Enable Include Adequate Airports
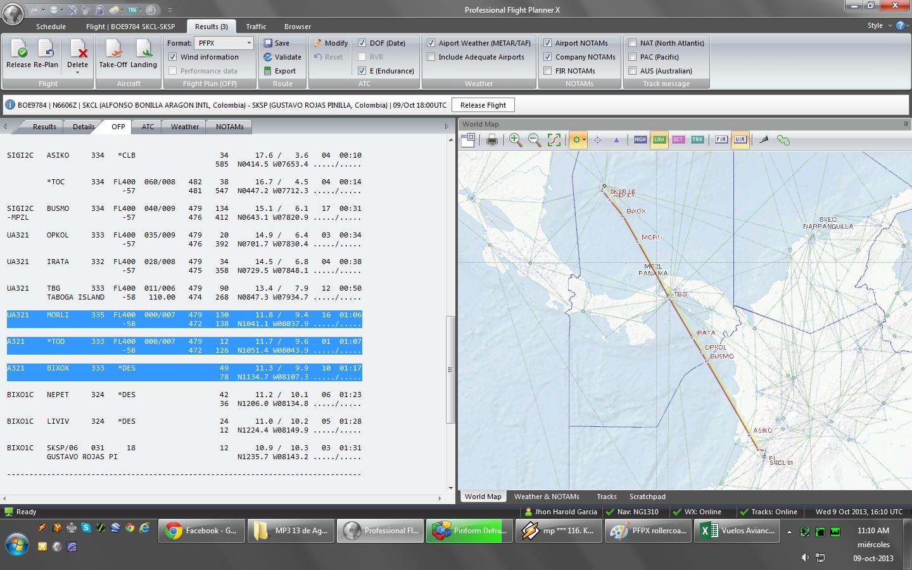912x570 pixels. pyautogui.click(x=431, y=57)
